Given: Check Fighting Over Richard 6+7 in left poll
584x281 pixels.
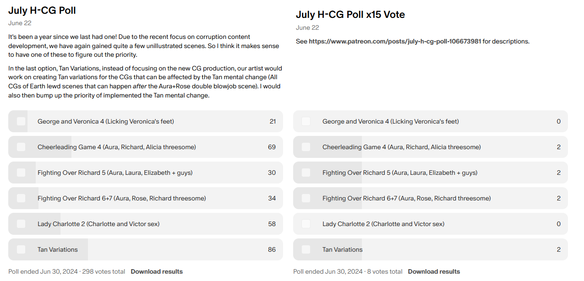Looking at the screenshot, I should [21, 198].
